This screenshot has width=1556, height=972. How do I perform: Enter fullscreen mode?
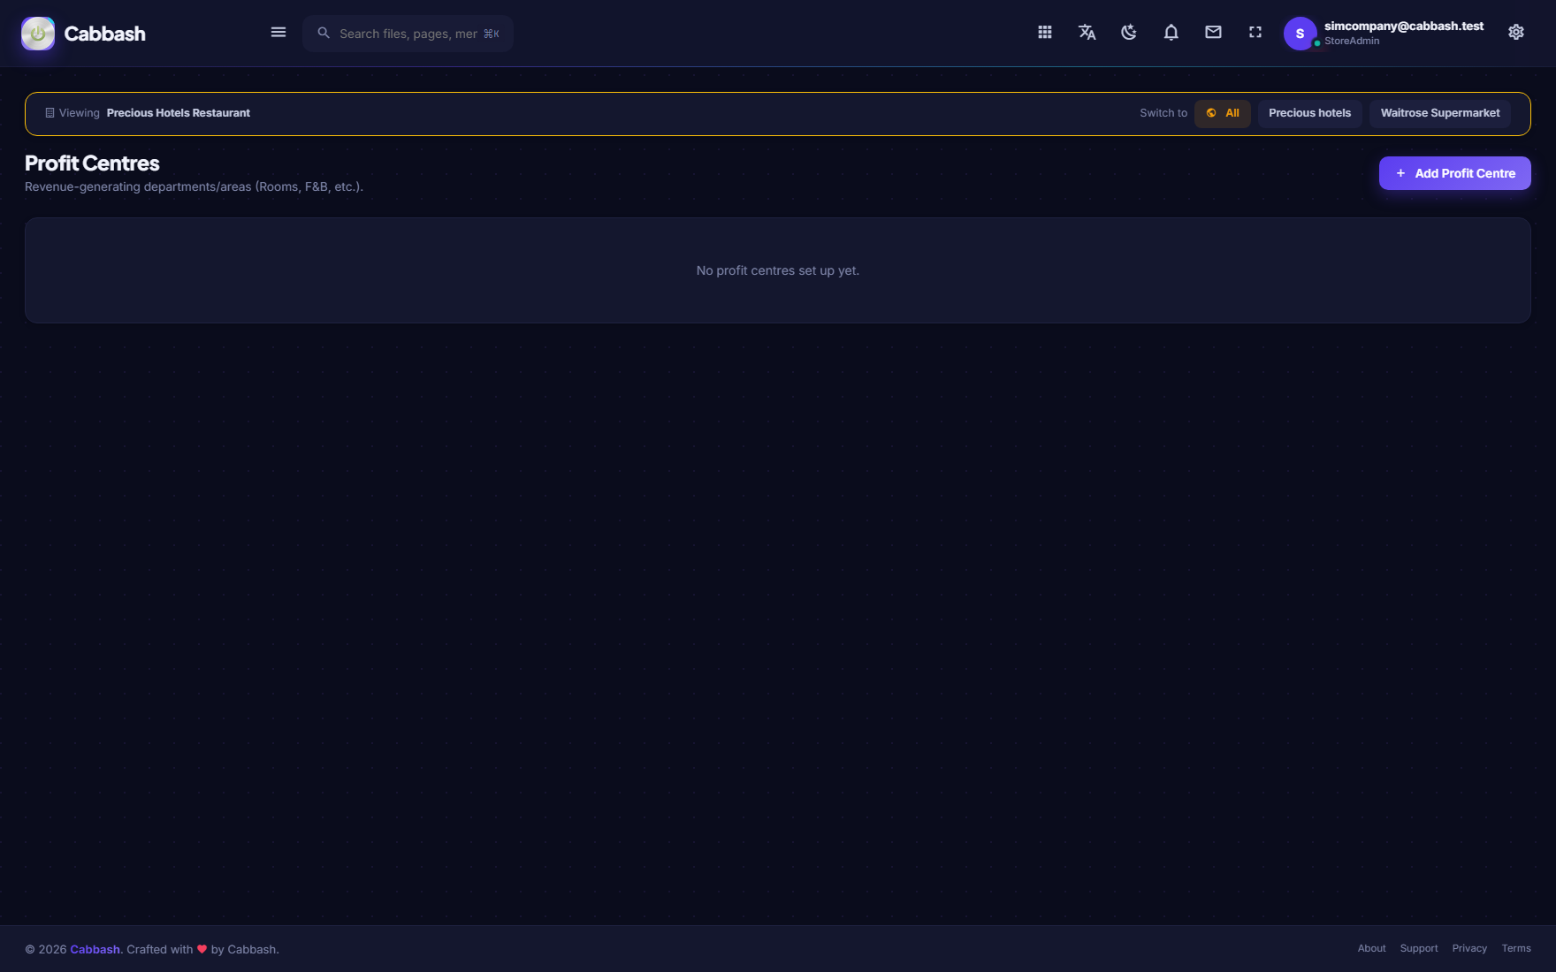tap(1255, 33)
